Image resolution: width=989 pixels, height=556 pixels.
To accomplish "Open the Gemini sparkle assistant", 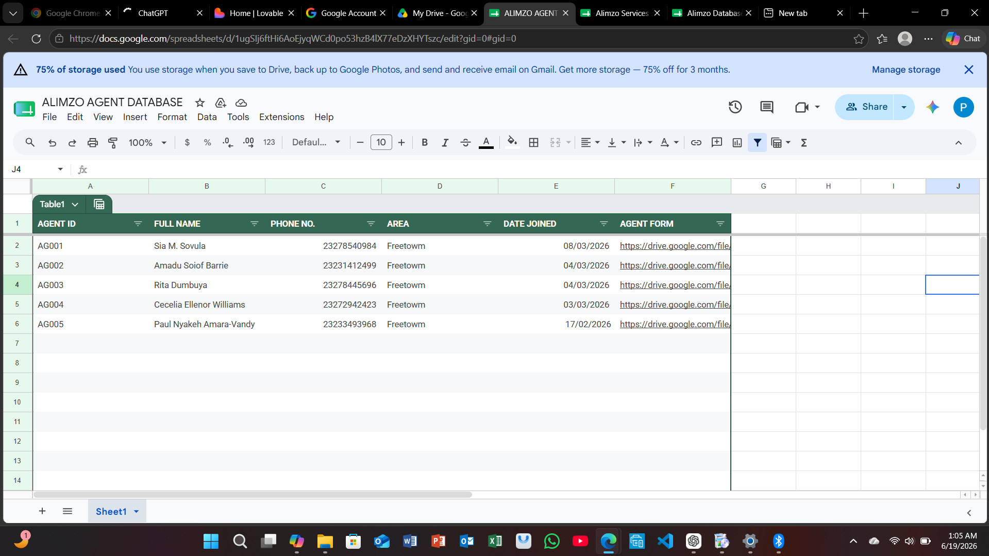I will click(x=932, y=107).
